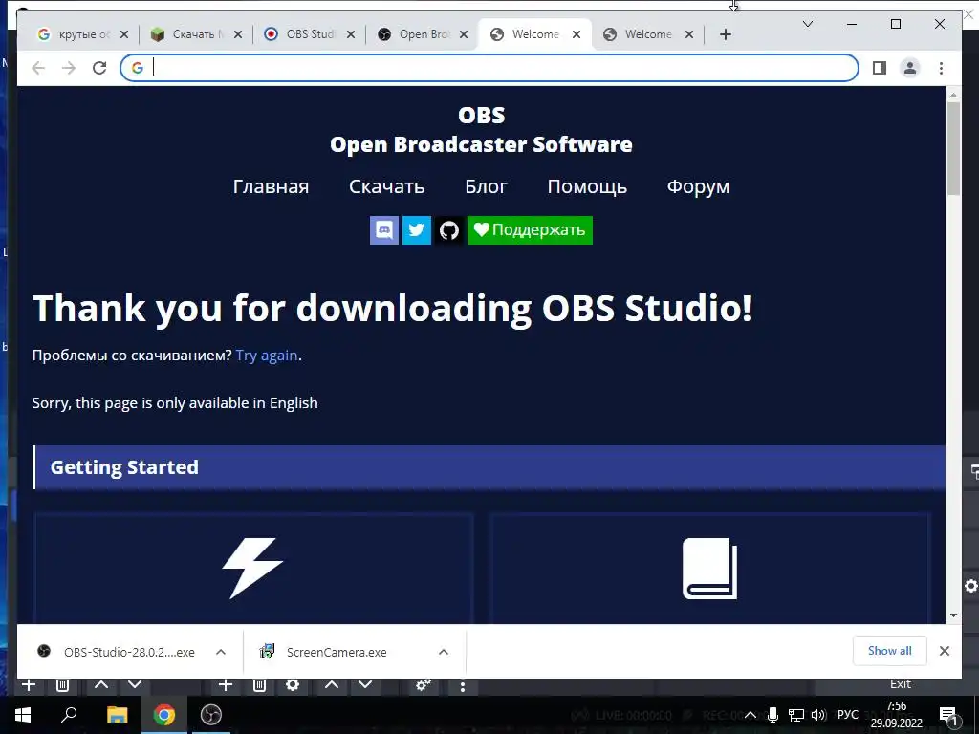Open the Chrome profile avatar

pos(910,68)
